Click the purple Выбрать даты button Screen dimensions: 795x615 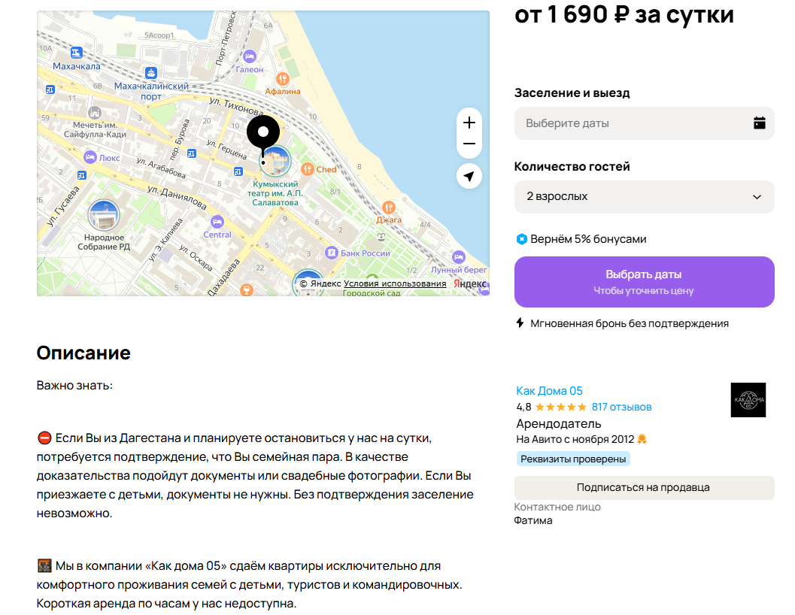coord(644,282)
